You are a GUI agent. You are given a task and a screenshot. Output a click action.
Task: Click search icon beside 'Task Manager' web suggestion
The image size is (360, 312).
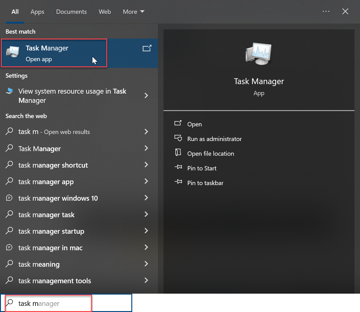pos(9,148)
